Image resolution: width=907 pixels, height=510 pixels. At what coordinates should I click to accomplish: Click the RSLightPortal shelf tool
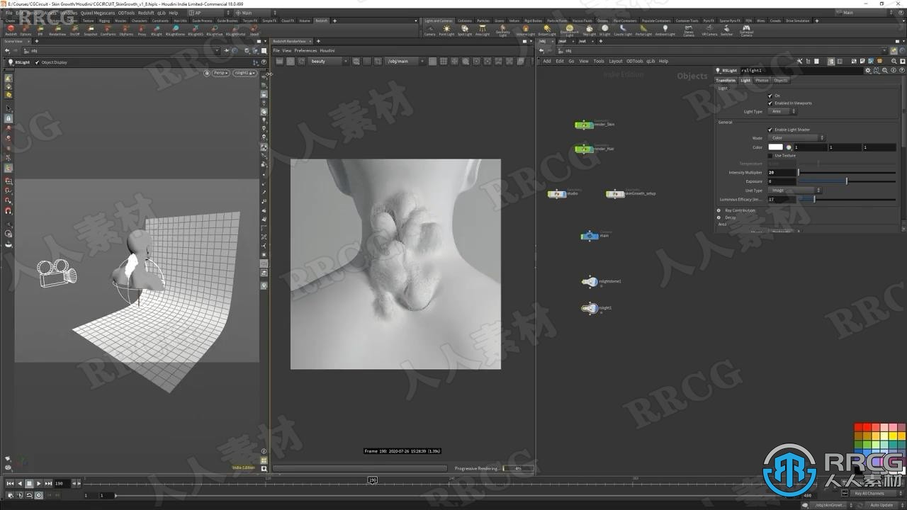click(236, 30)
